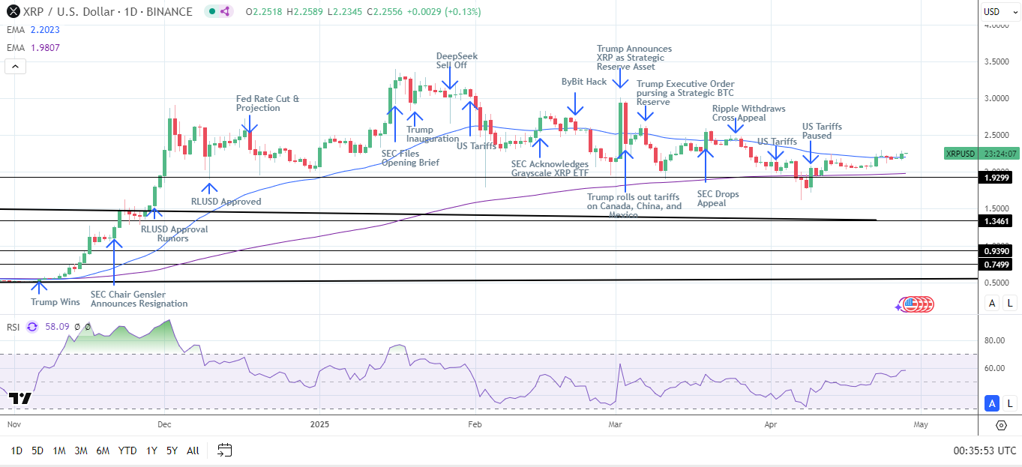Screen dimensions: 1022x467
Task: Click the YTD range button
Action: [x=127, y=451]
